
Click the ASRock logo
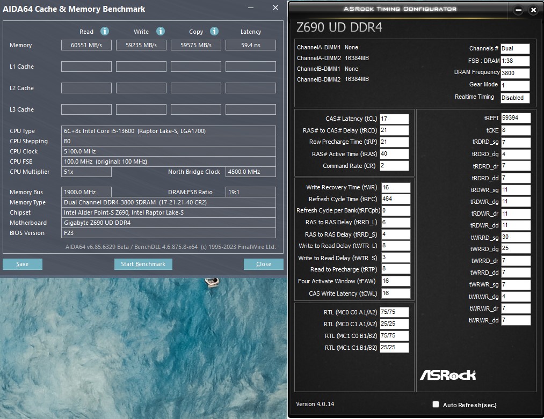[x=448, y=374]
